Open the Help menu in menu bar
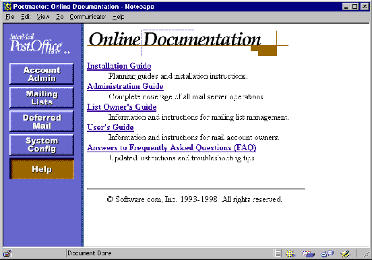The image size is (372, 260). click(118, 17)
